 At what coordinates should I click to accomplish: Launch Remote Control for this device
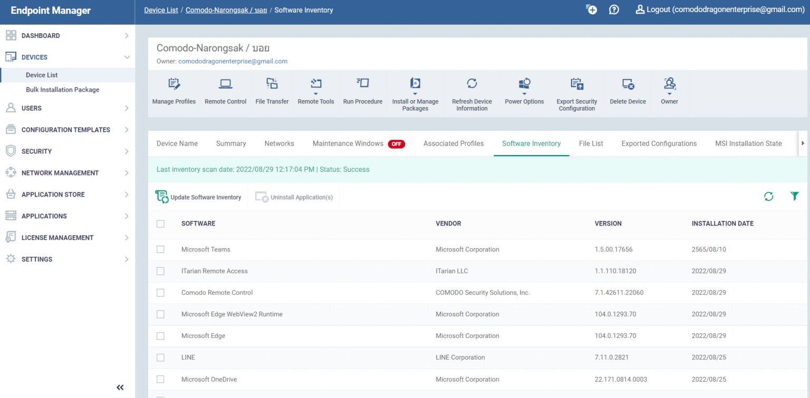pyautogui.click(x=226, y=83)
